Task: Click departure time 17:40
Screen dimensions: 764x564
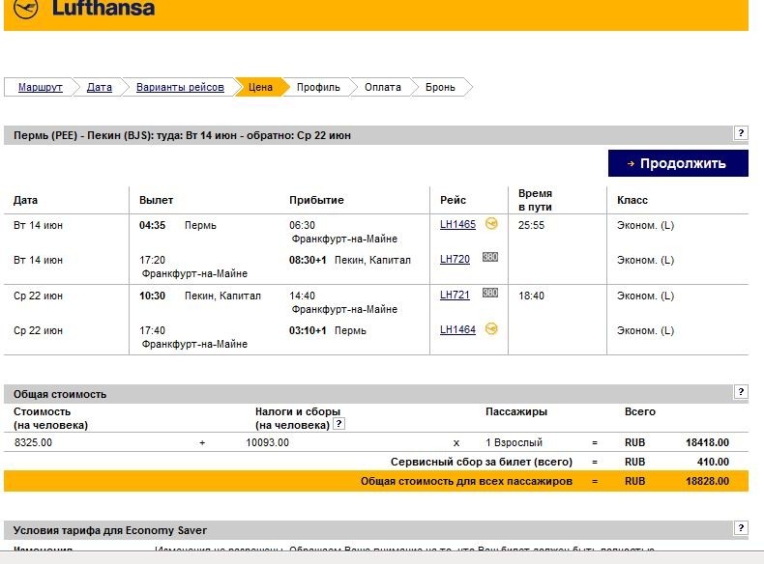Action: click(152, 330)
